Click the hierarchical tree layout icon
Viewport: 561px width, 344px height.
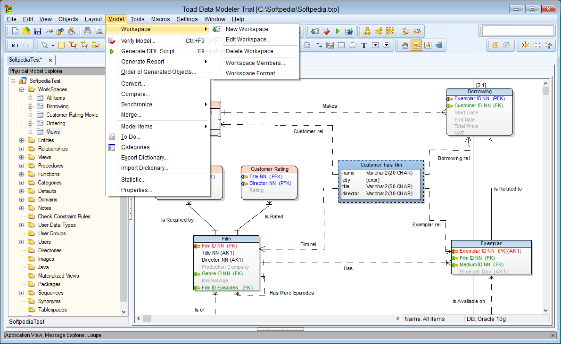tap(367, 32)
